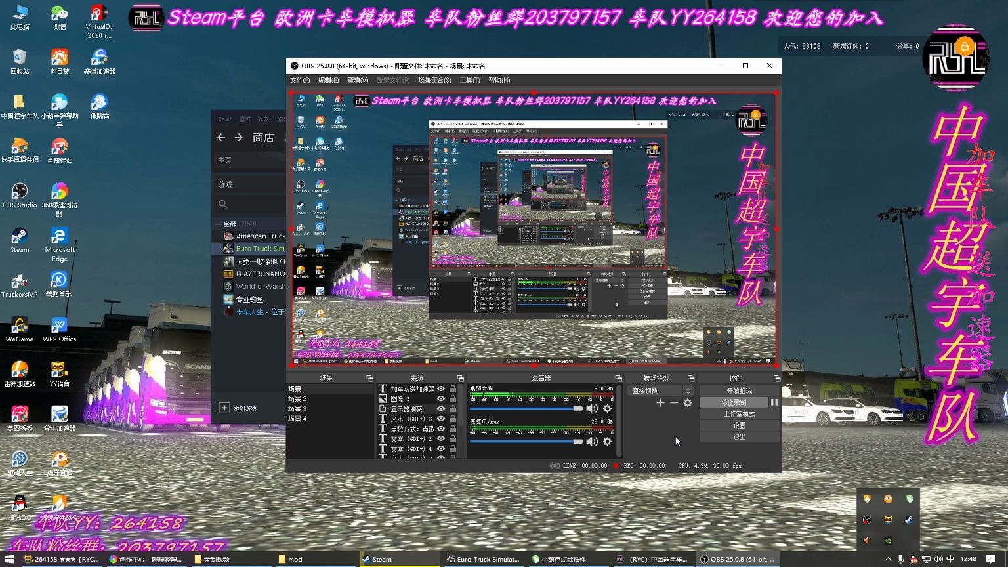Add a scene transition with plus icon
1008x567 pixels.
660,402
